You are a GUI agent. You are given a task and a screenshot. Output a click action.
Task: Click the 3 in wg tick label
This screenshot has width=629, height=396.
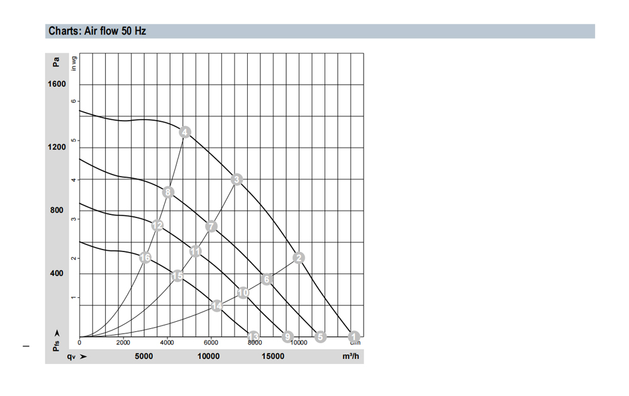click(74, 219)
